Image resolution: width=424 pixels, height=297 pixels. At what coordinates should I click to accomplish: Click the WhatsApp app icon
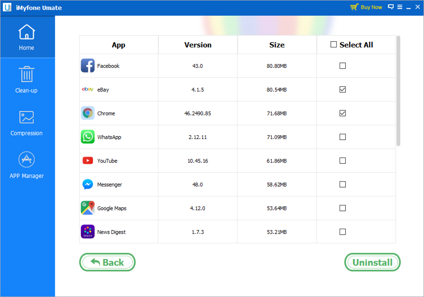[88, 137]
